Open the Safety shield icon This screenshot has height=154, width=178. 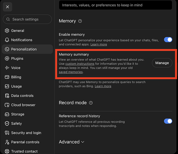click(7, 124)
